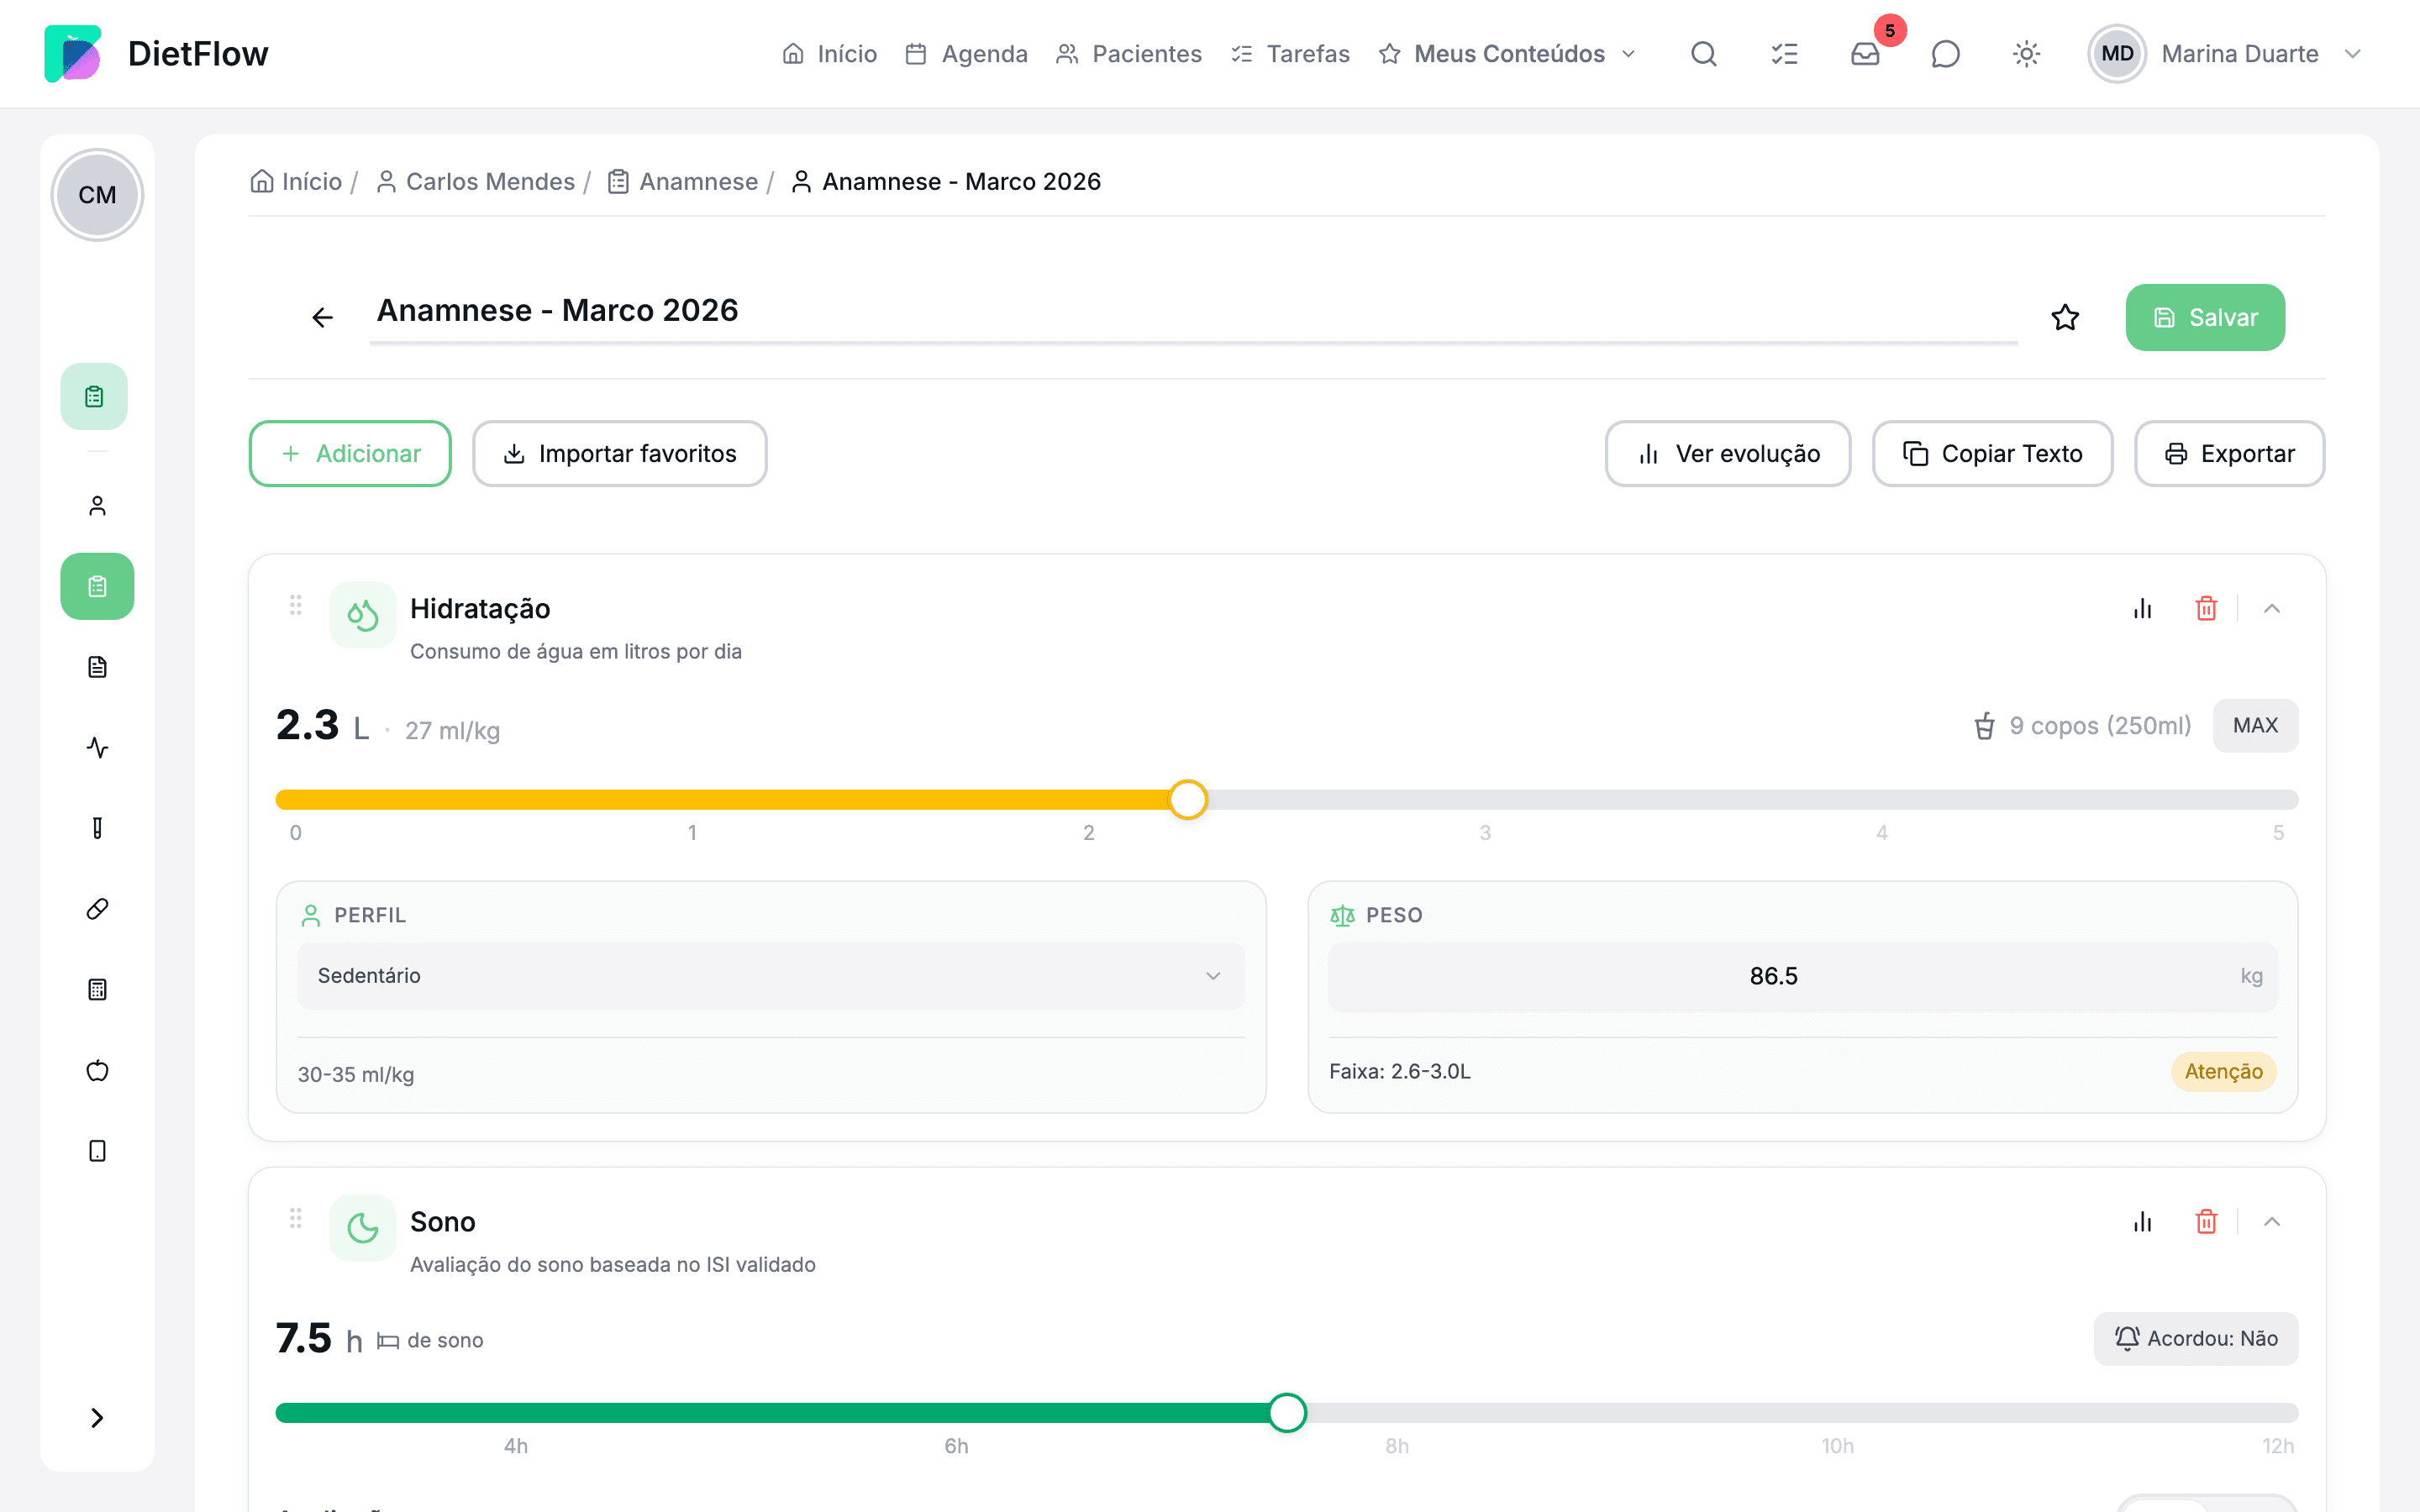Open the Hidratação chart evolution icon
Screen dimensions: 2420x1512
pos(2142,608)
